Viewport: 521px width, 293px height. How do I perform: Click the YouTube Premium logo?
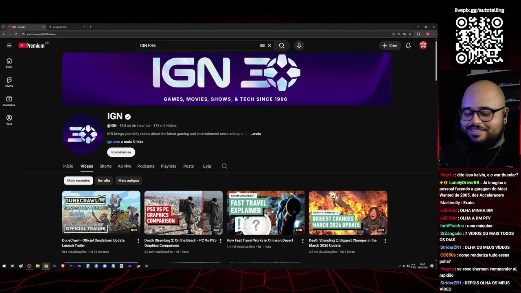[32, 46]
